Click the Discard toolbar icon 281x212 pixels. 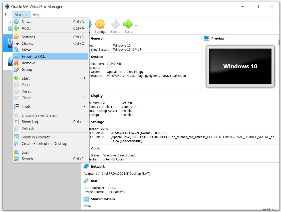(115, 24)
